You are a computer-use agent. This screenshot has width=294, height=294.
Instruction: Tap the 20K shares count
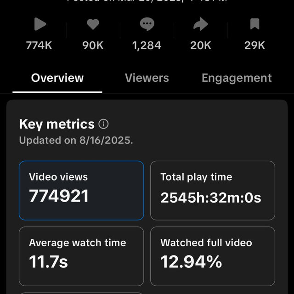(x=201, y=45)
